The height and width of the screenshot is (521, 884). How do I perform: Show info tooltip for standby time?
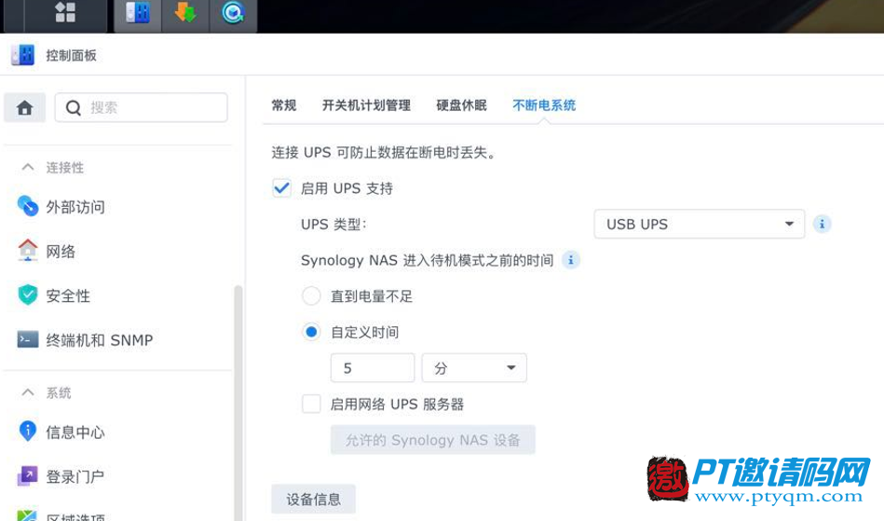(x=570, y=260)
